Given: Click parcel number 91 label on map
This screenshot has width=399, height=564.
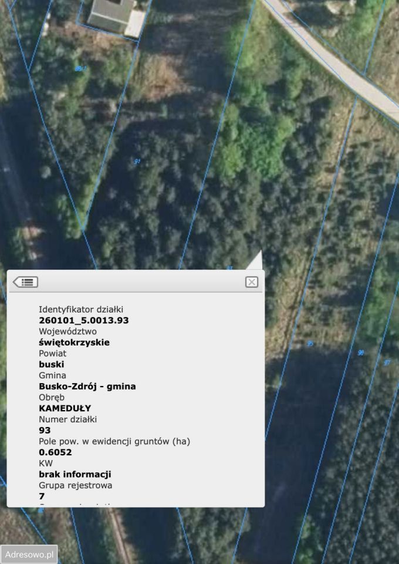Looking at the screenshot, I should (137, 162).
